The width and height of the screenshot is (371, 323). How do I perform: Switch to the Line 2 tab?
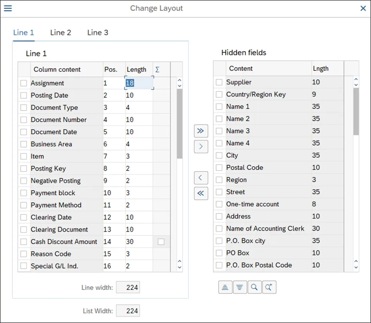[x=60, y=33]
